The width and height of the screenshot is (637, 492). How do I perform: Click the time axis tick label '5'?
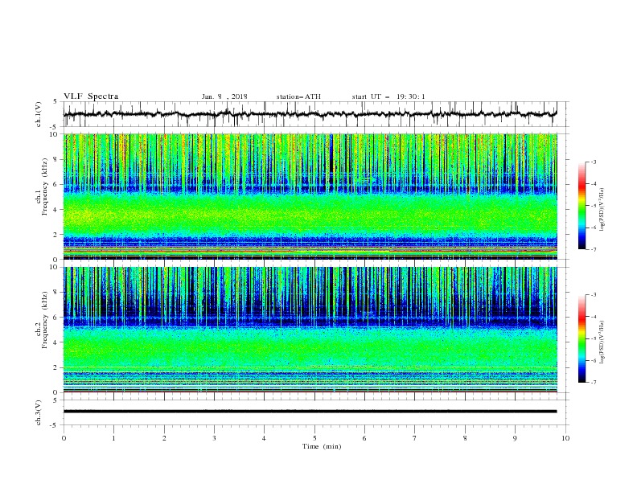[314, 438]
